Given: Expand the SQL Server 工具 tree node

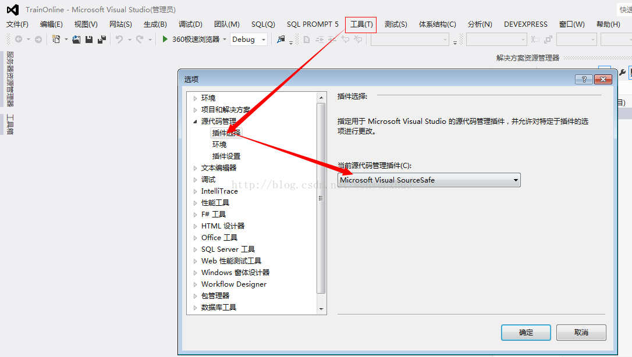Looking at the screenshot, I should 195,249.
